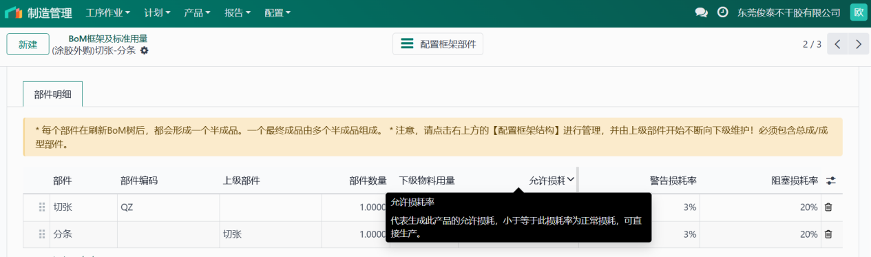
Task: Grab the drag handle of 切张 row
Action: [42, 207]
